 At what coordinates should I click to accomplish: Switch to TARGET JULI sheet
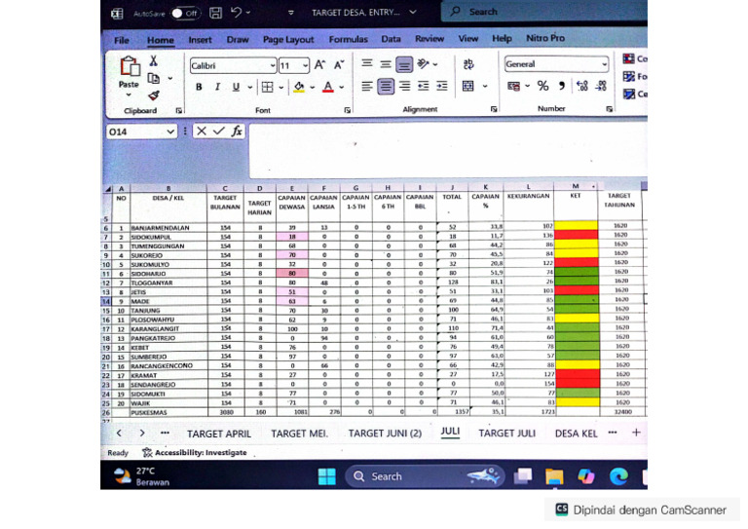[507, 434]
